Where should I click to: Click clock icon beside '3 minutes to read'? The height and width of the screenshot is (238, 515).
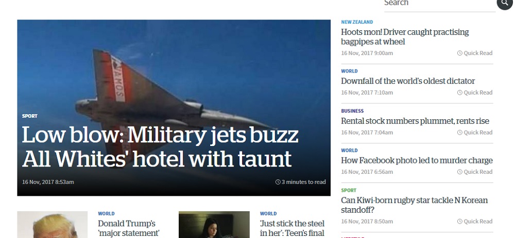(x=278, y=182)
